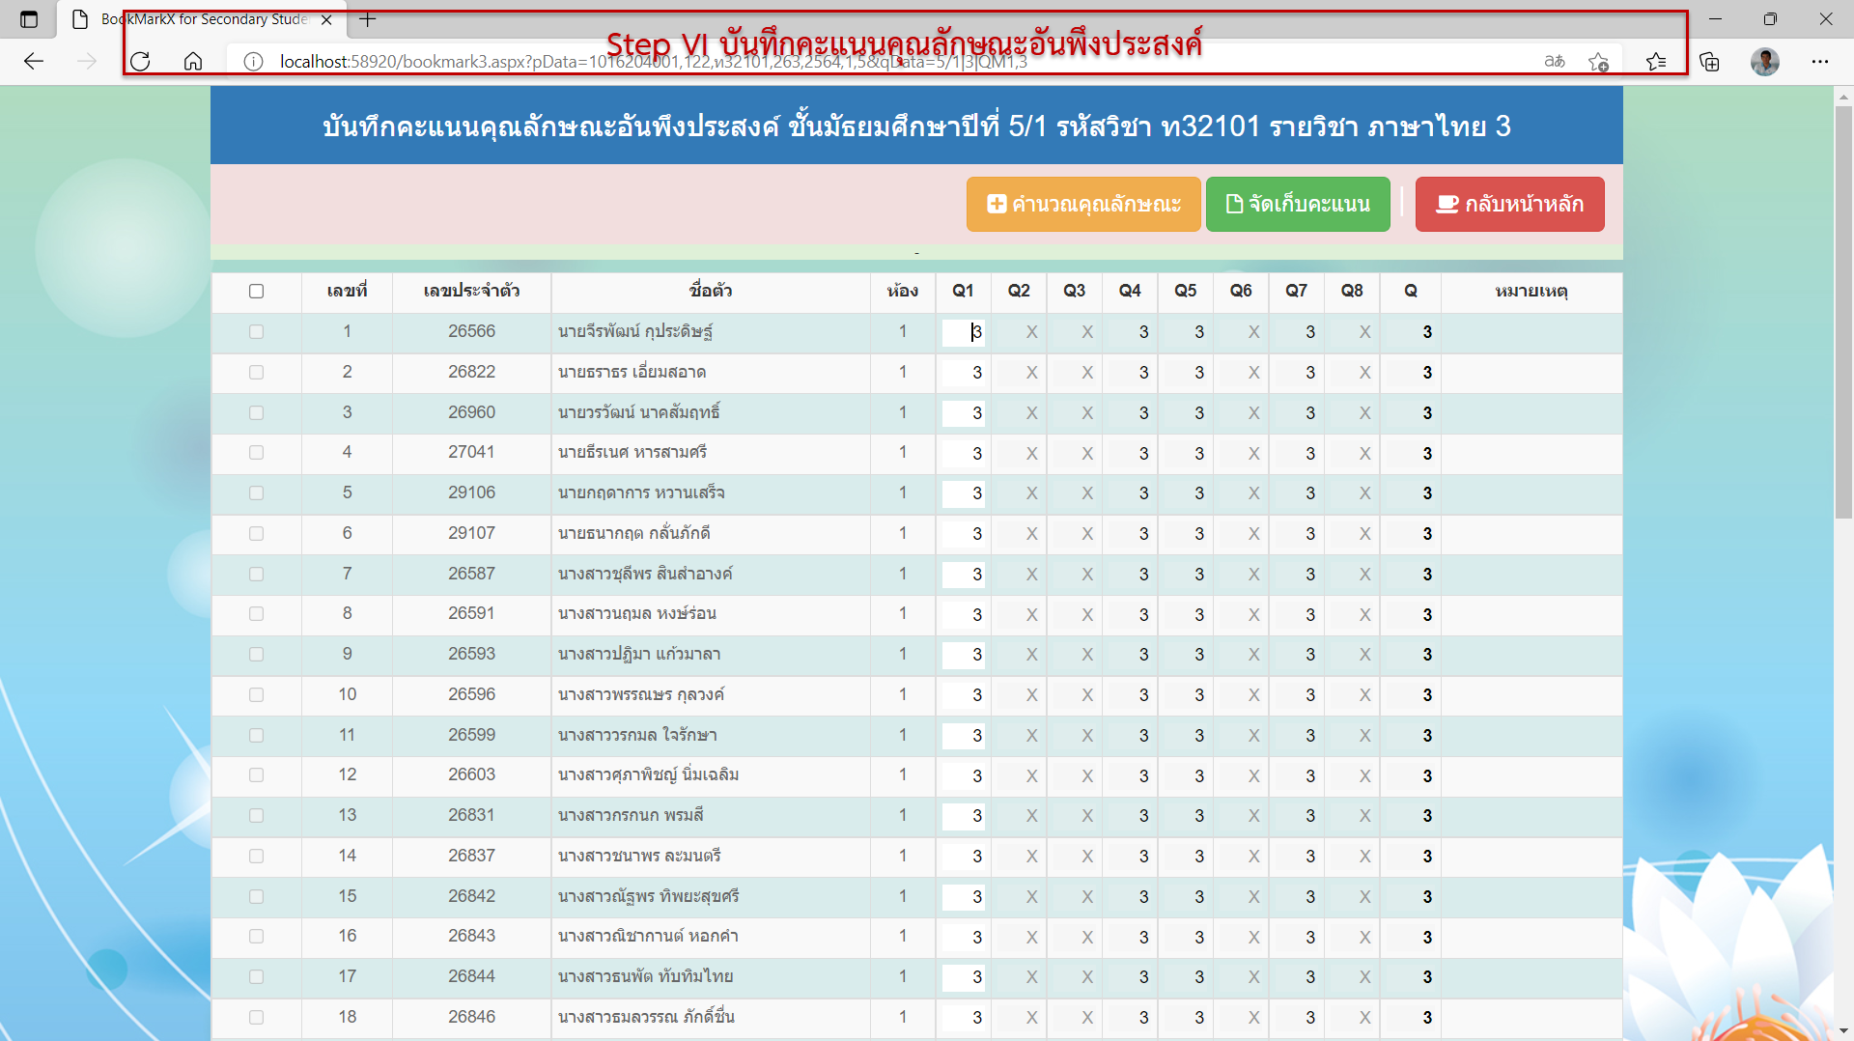Click the scrollbar down arrow

tap(1843, 1031)
